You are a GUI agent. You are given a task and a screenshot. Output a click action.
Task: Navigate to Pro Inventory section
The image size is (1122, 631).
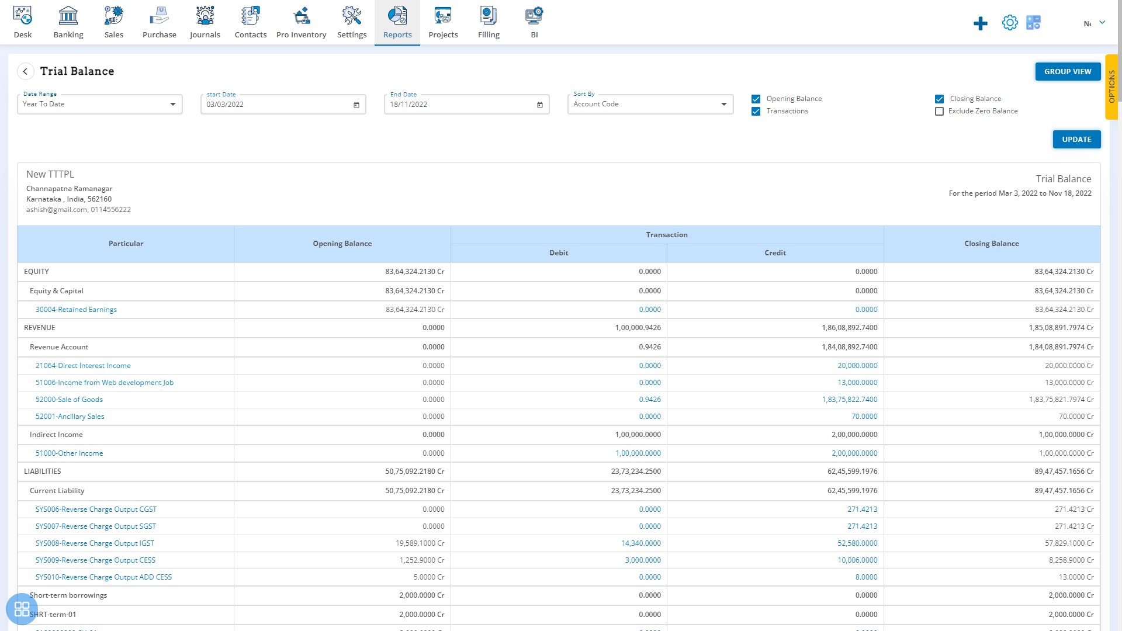[x=302, y=22]
